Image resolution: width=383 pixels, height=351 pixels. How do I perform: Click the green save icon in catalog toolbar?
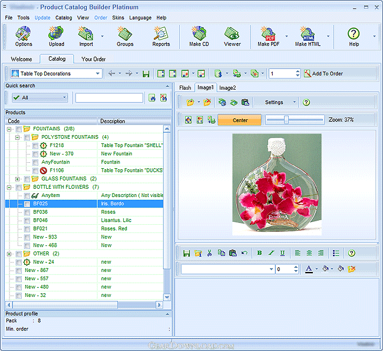click(146, 74)
